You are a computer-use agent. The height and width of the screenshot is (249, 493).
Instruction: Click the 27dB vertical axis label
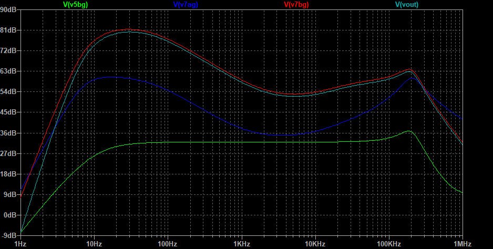(x=8, y=153)
